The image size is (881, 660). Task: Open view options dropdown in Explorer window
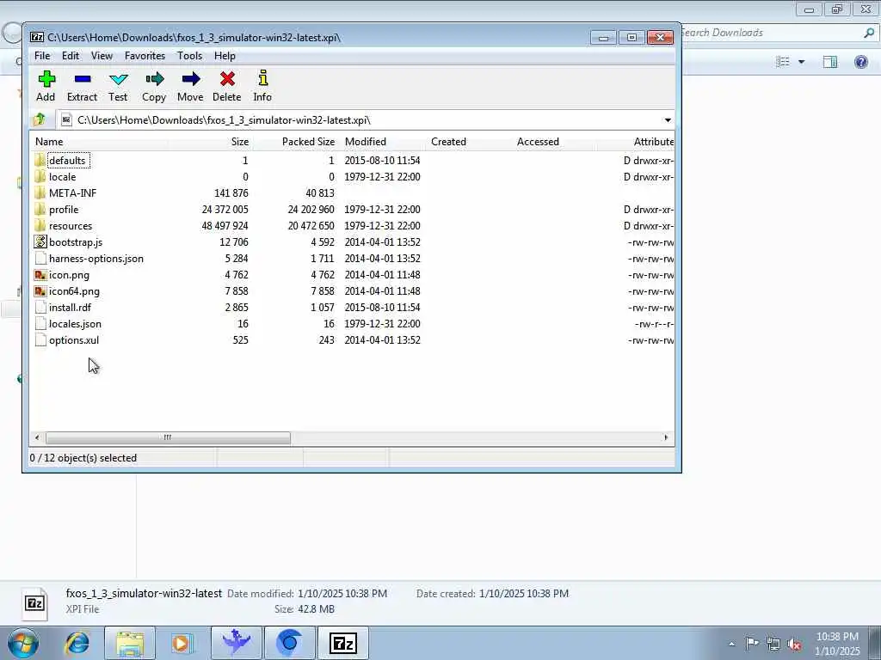click(x=802, y=62)
